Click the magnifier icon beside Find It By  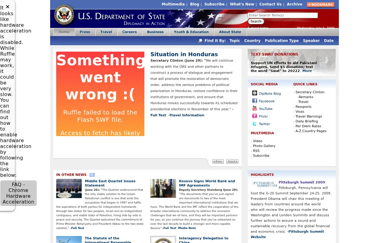click(x=200, y=41)
